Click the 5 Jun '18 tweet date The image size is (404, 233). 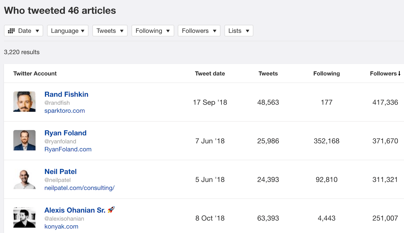pyautogui.click(x=210, y=180)
